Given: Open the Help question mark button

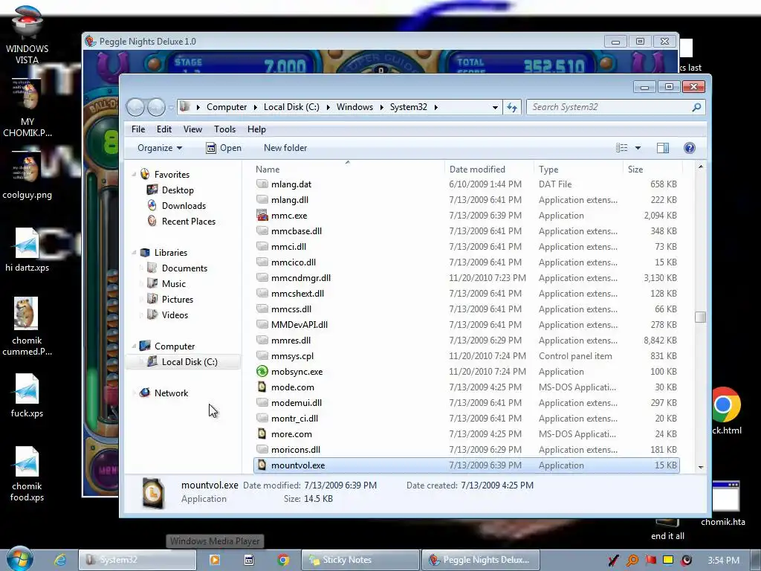Looking at the screenshot, I should click(689, 148).
